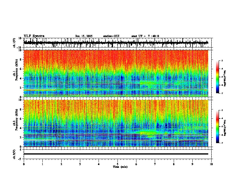Click the "4" kHz tick on ch.1 frequency axis
The width and height of the screenshot is (238, 184).
(x=21, y=78)
